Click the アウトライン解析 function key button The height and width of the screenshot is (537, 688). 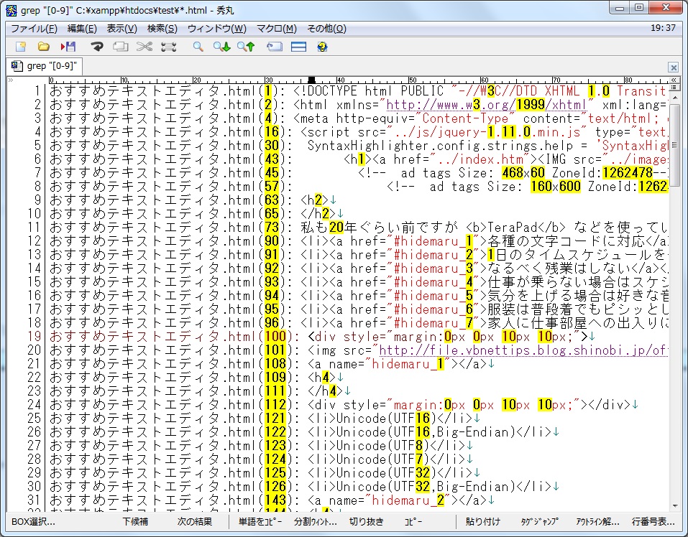click(597, 522)
